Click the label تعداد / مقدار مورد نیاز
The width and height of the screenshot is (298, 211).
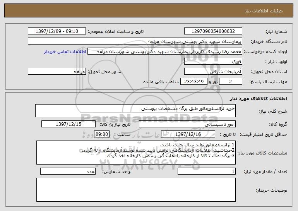(x=265, y=172)
